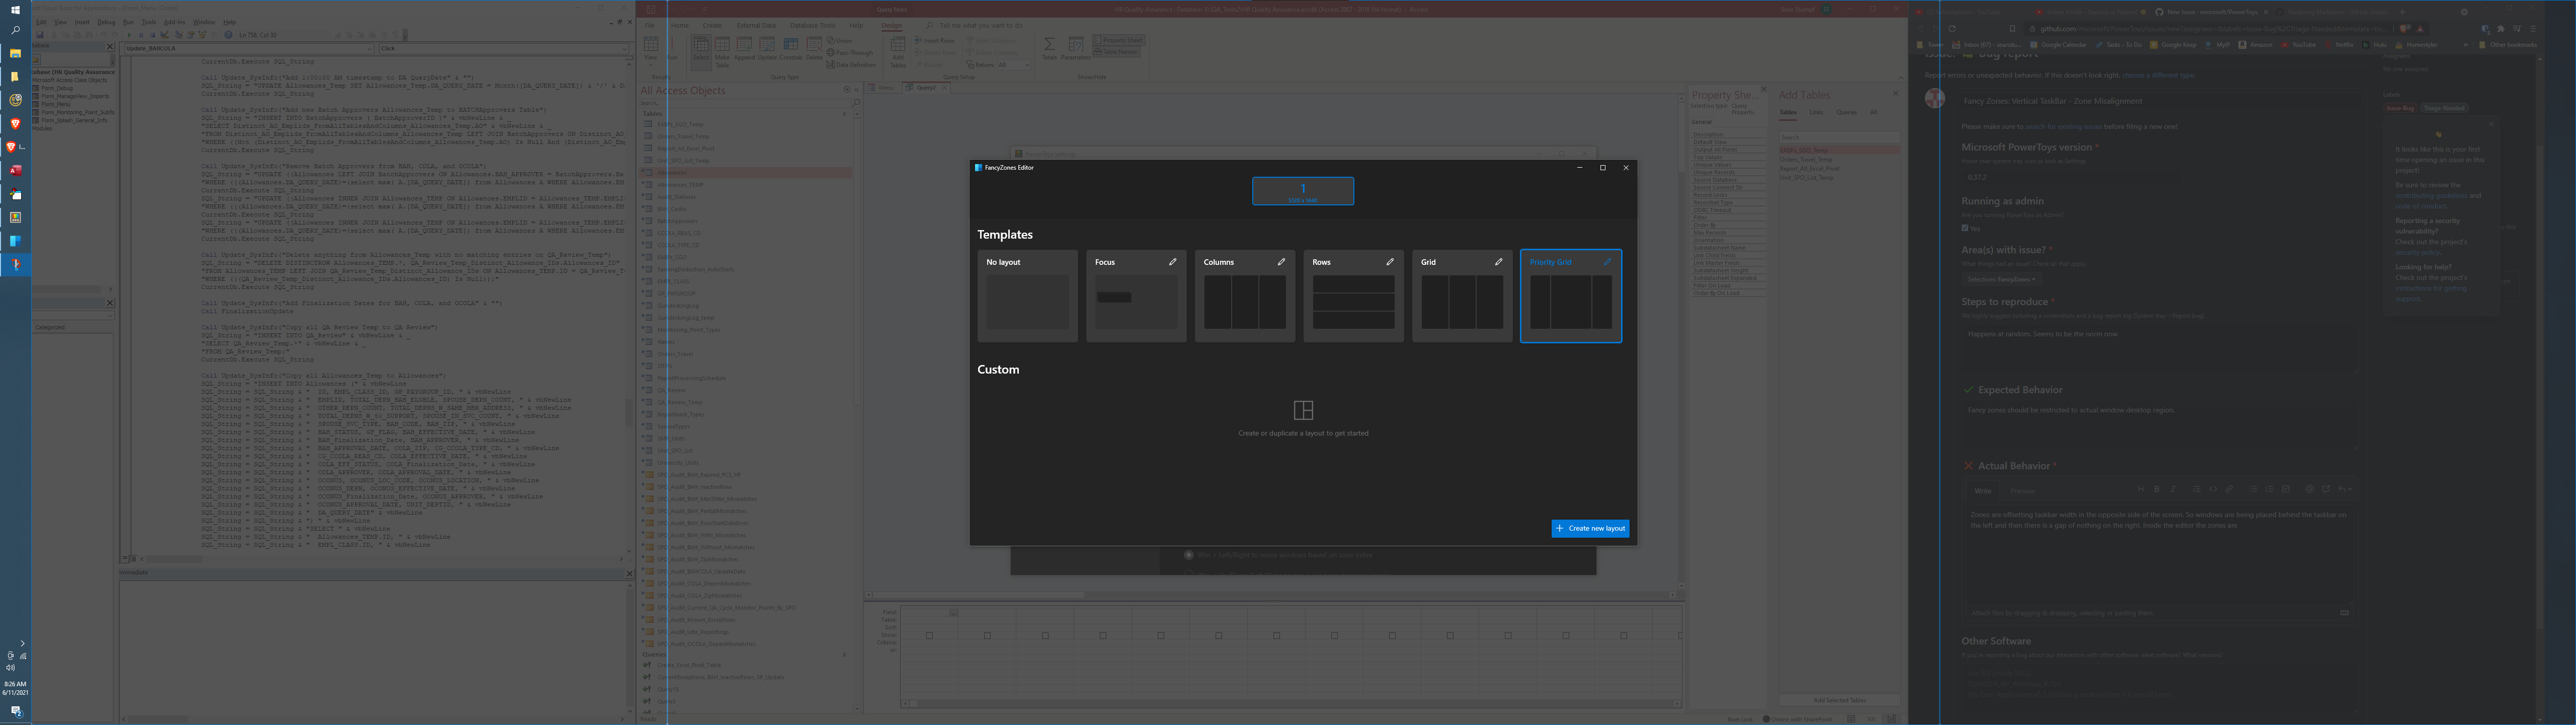Open File Explorer from the taskbar

click(15, 53)
